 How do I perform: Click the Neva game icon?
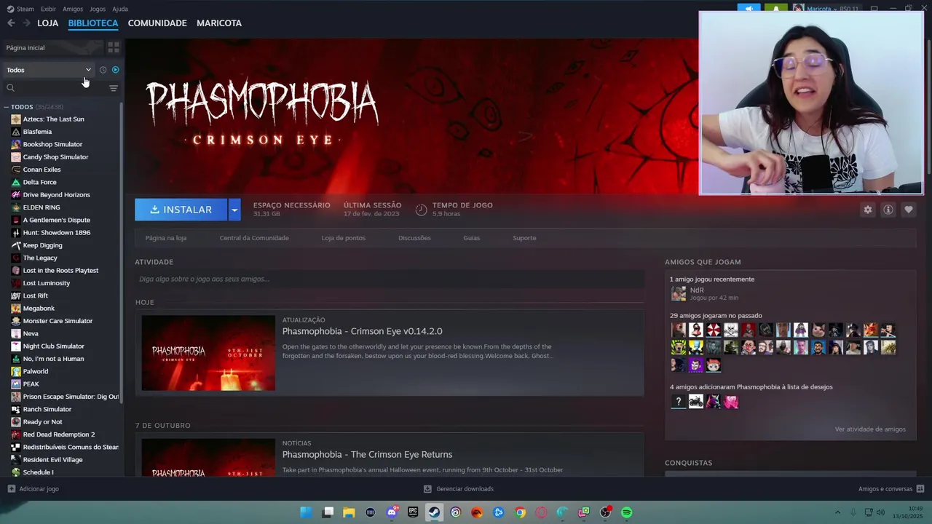(16, 333)
